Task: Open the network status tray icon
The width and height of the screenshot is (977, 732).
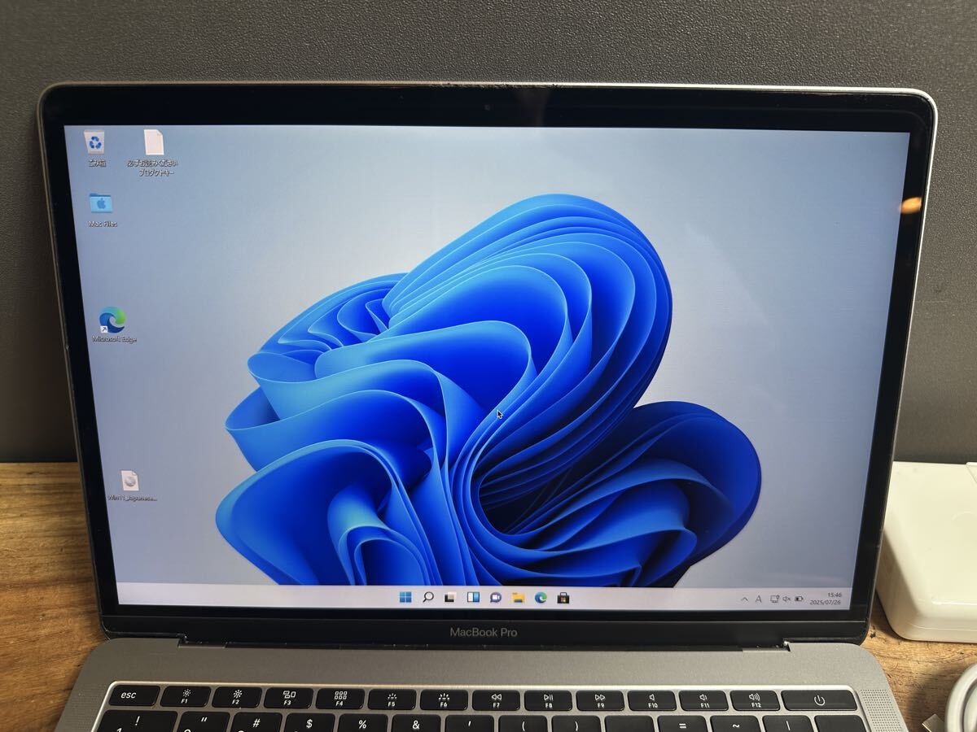Action: 774,599
